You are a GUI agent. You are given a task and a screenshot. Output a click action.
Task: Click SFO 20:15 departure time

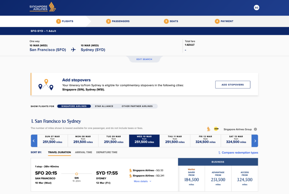46,173
